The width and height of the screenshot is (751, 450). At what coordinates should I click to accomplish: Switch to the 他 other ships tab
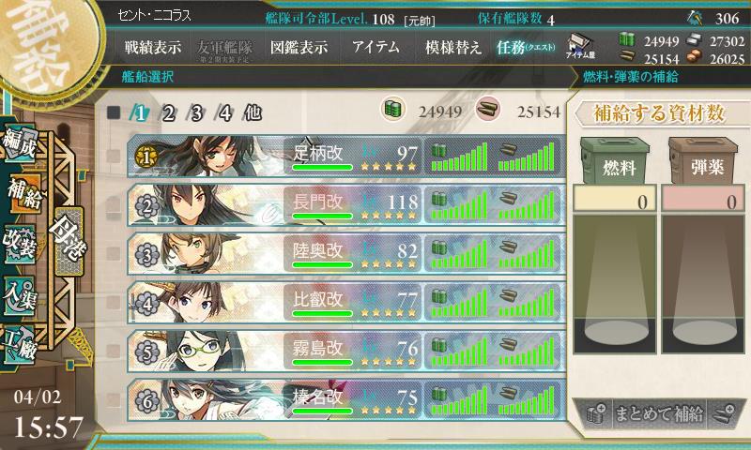[x=253, y=112]
